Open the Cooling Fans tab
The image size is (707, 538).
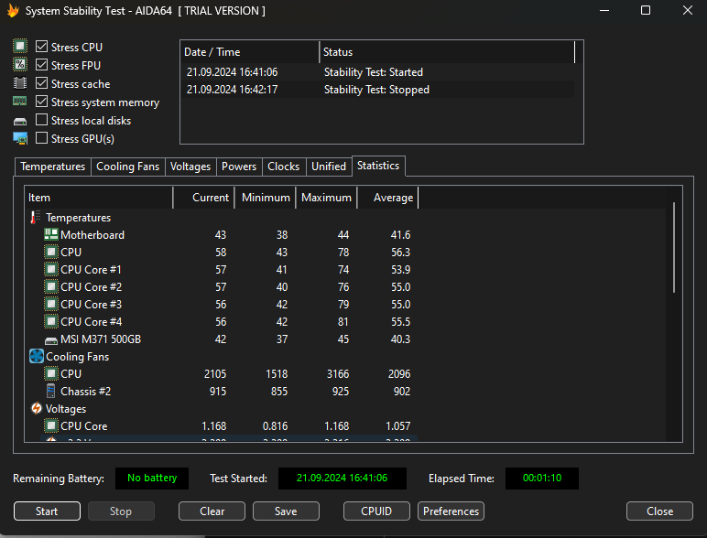(x=127, y=167)
